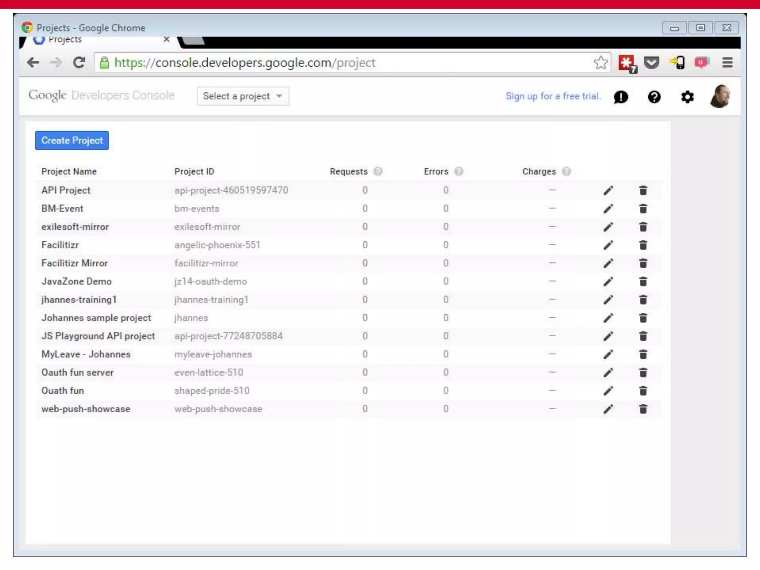The height and width of the screenshot is (570, 760).
Task: Open the notifications alert icon
Action: [621, 97]
